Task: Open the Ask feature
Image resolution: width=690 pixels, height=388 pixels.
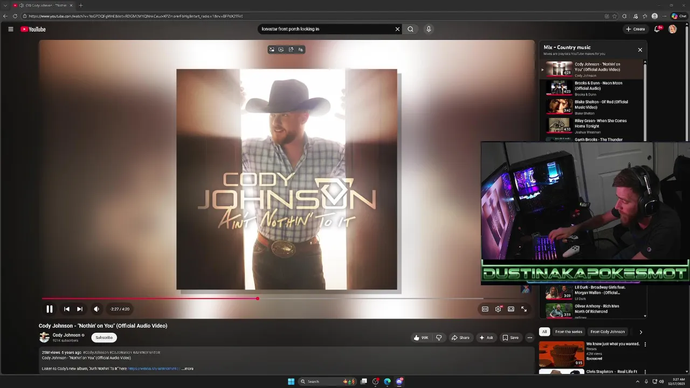Action: pos(486,337)
